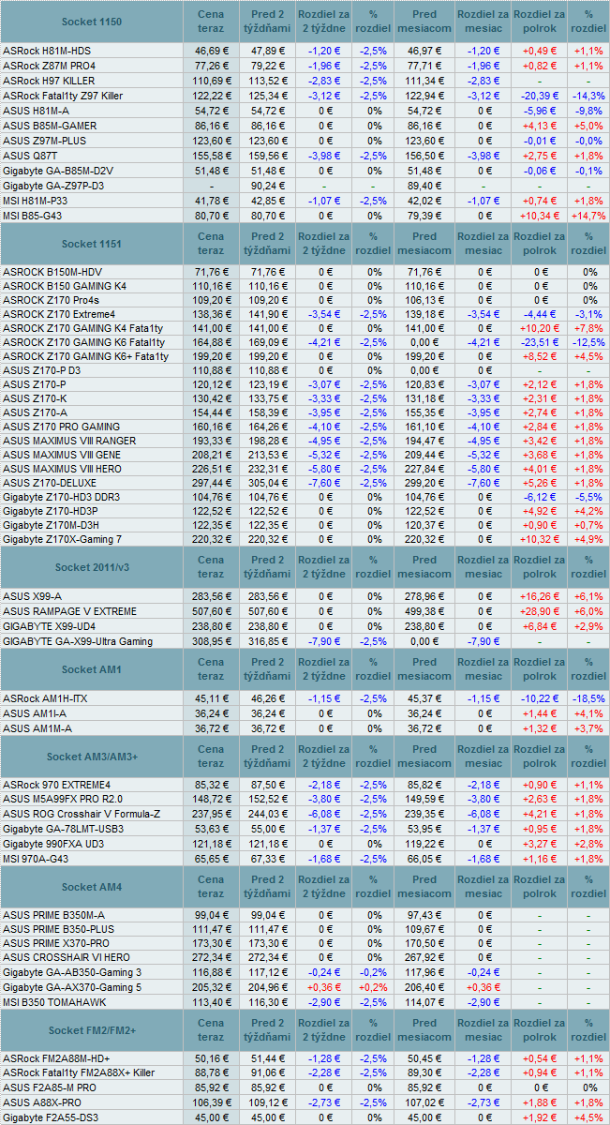Viewport: 610px width, 1125px height.
Task: Click the -20,39 € half-year difference
Action: click(x=539, y=96)
